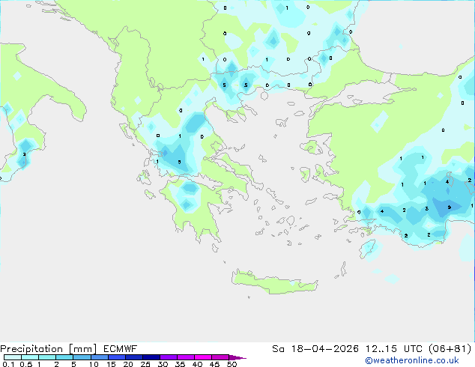Click the '0.5' legend scale label
This screenshot has height=367, width=475.
[26, 364]
